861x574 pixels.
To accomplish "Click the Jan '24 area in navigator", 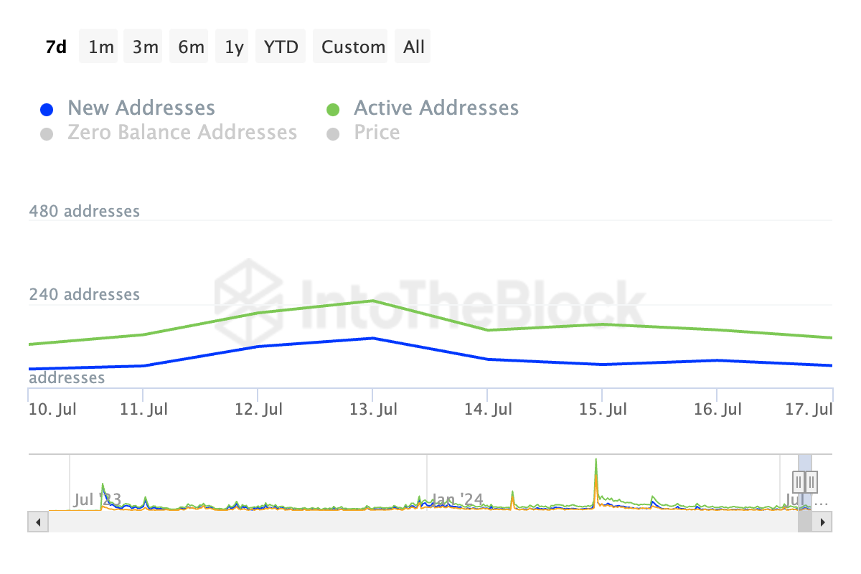I will click(456, 499).
